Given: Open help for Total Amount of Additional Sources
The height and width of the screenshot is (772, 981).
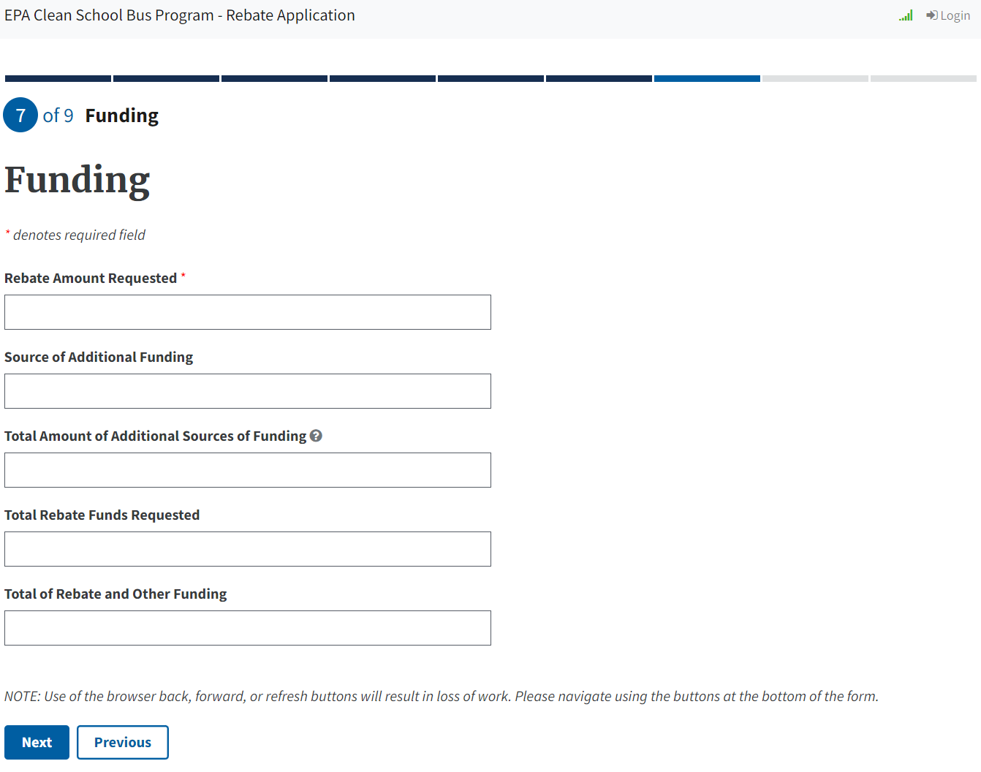Looking at the screenshot, I should [x=316, y=436].
